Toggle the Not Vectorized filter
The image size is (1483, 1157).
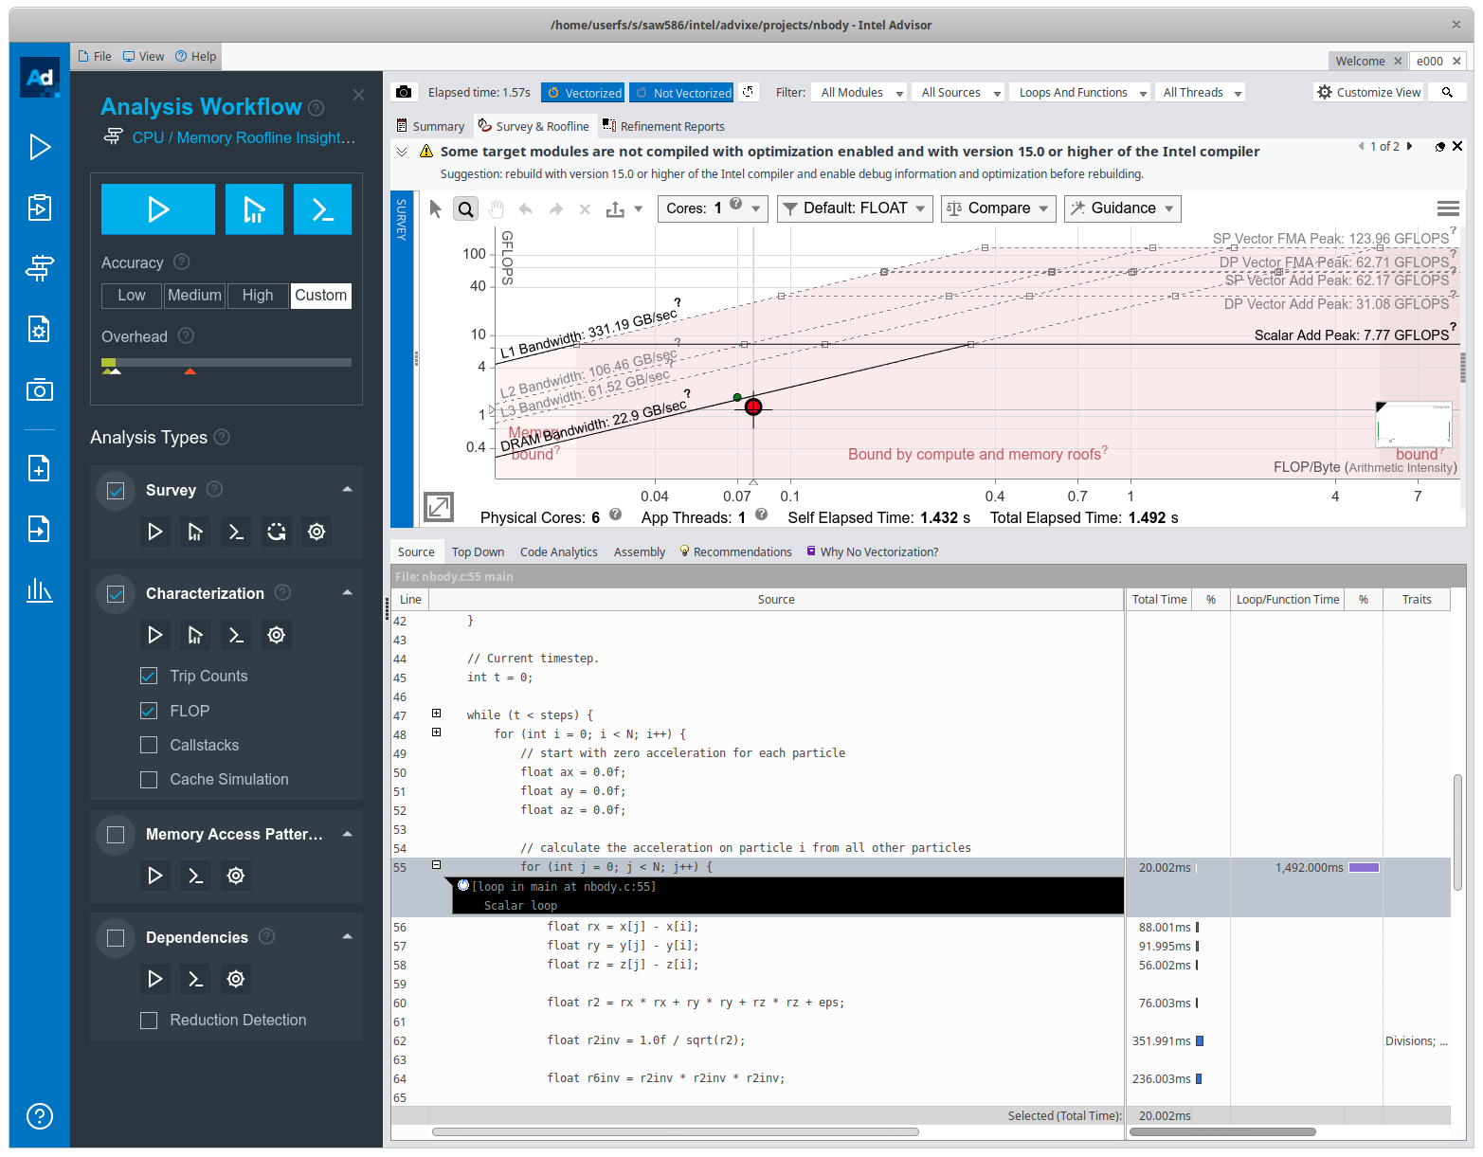682,93
